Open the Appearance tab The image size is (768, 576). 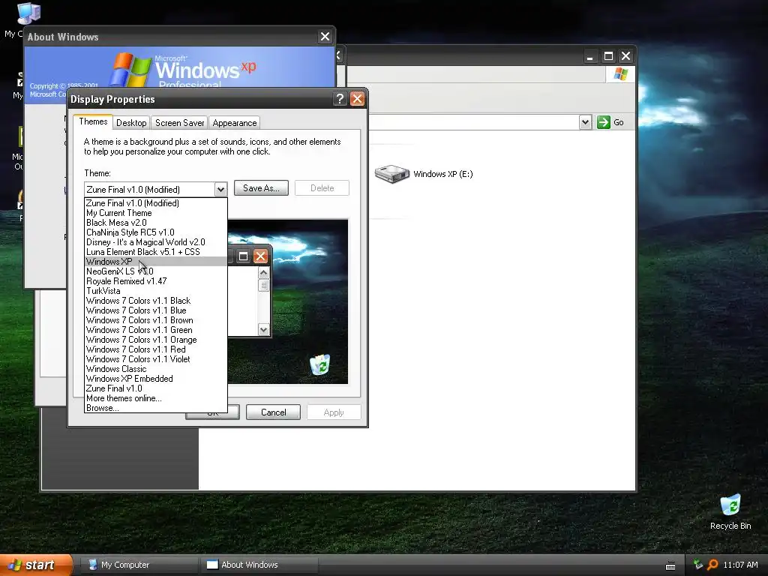(x=235, y=123)
